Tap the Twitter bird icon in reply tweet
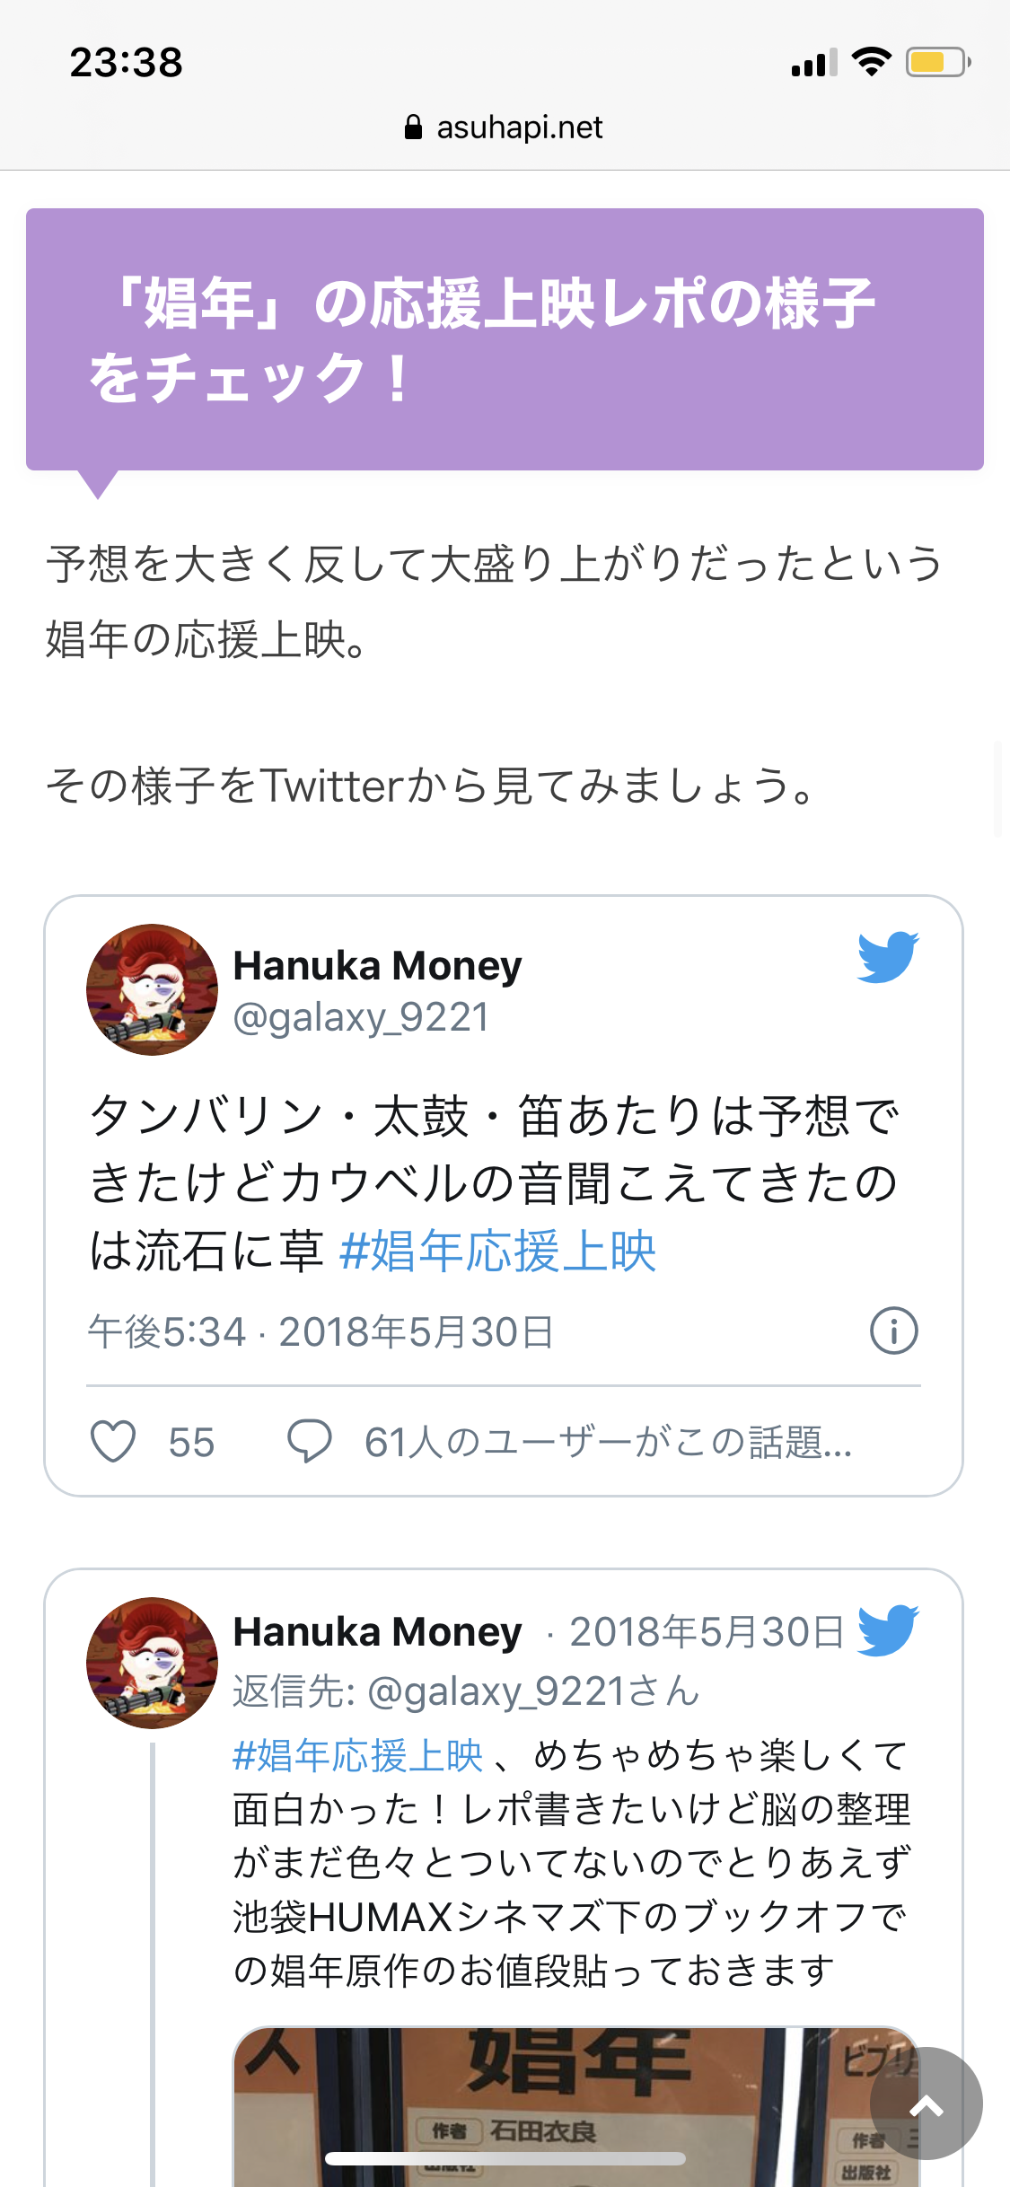 point(887,1629)
